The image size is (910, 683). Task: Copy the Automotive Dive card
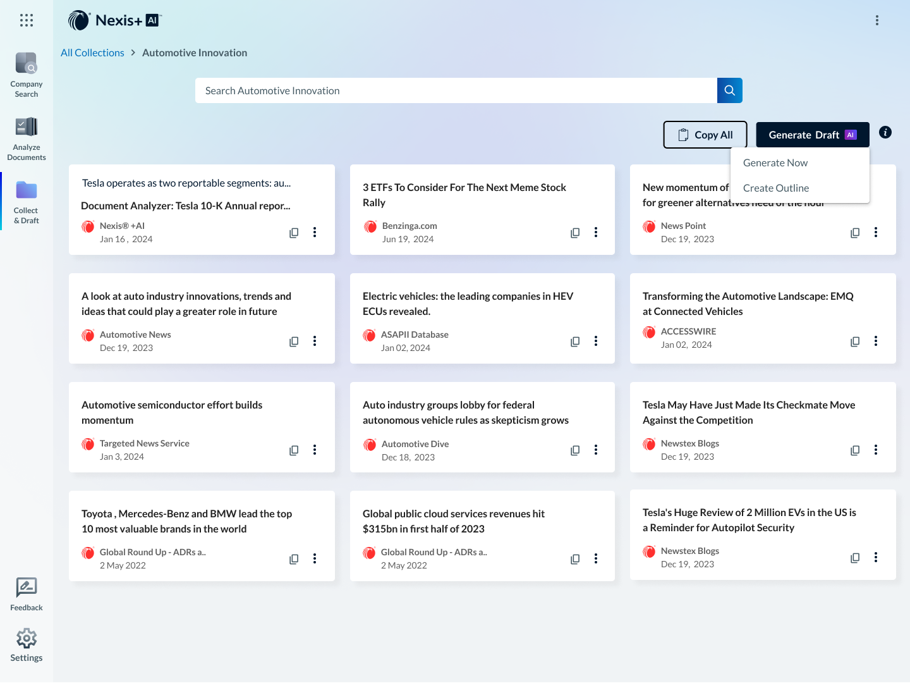tap(575, 450)
